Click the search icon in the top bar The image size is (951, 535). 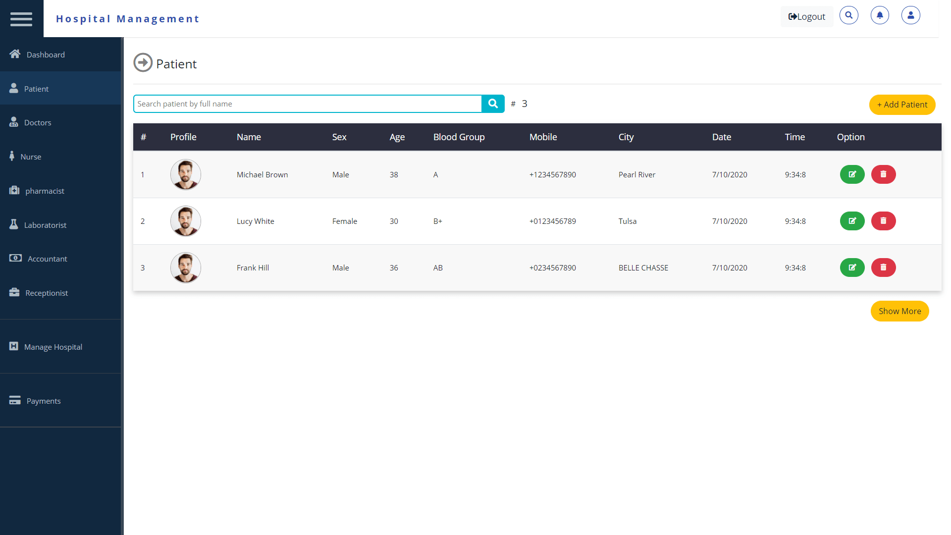(x=849, y=15)
